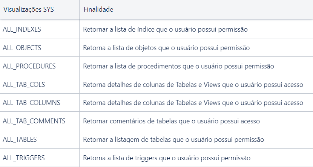Image resolution: width=313 pixels, height=167 pixels.
Task: Click the objetos list description text
Action: (166, 48)
